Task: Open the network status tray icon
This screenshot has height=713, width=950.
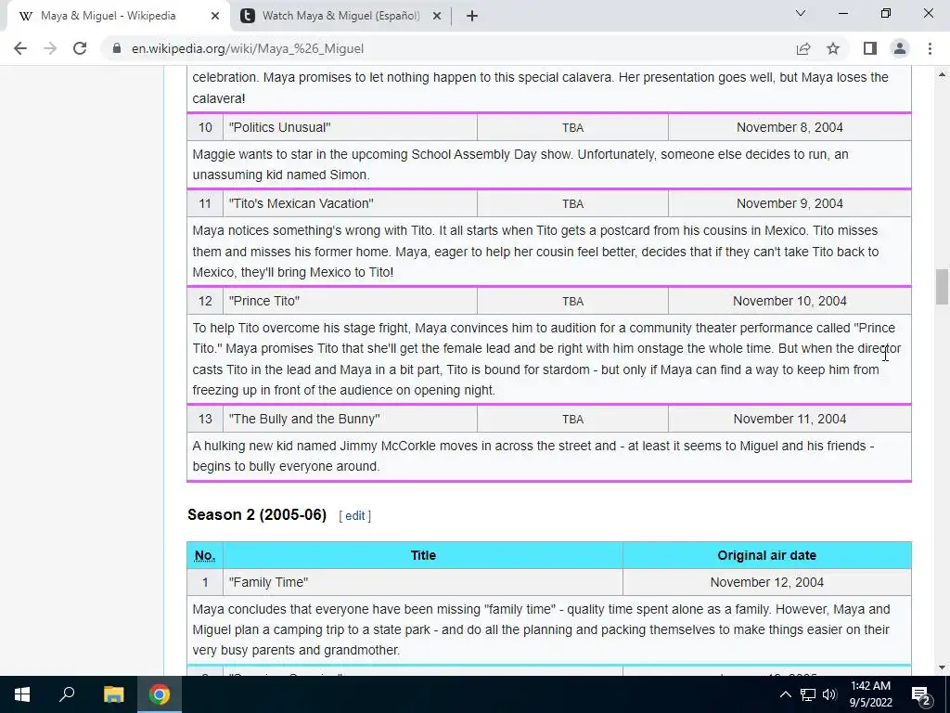Action: [x=808, y=694]
